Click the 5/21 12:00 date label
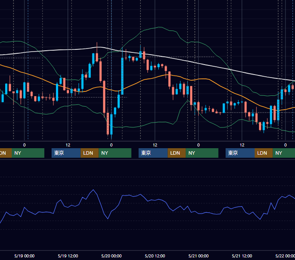The width and height of the screenshot is (295, 260). tap(242, 256)
